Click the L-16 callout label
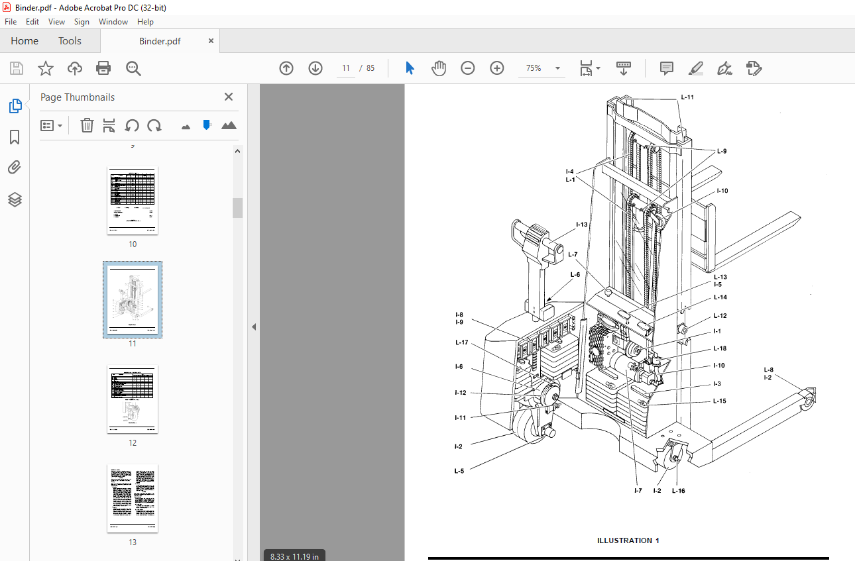This screenshot has width=855, height=561. point(678,491)
